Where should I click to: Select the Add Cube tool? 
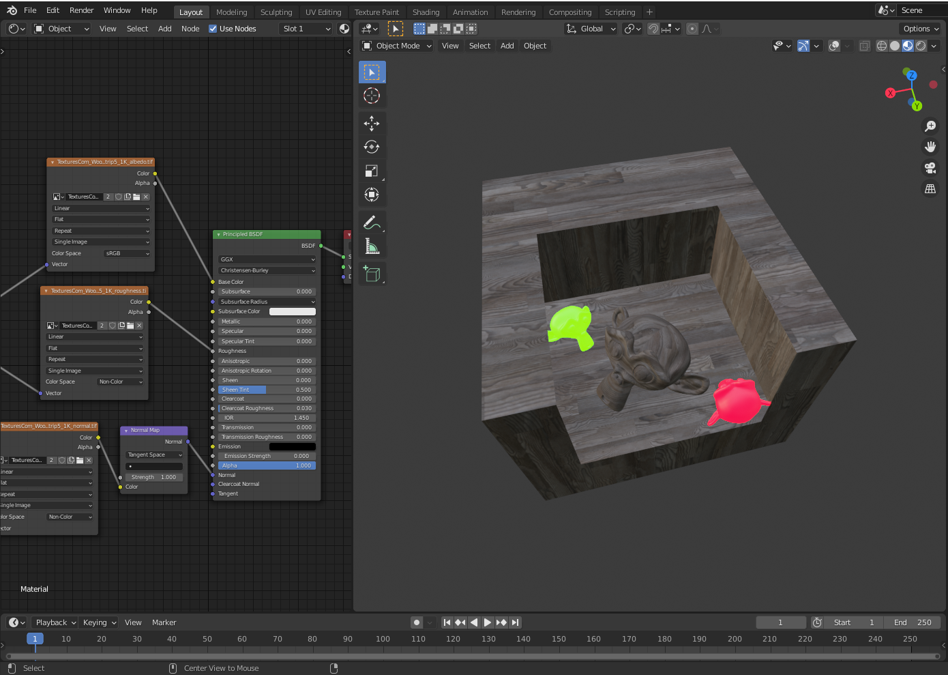coord(372,274)
